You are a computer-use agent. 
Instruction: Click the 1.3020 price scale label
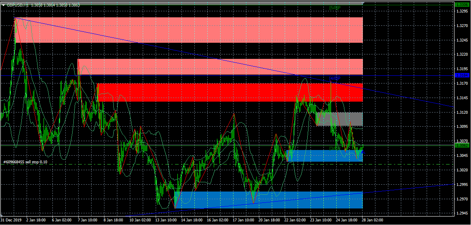[x=462, y=170]
